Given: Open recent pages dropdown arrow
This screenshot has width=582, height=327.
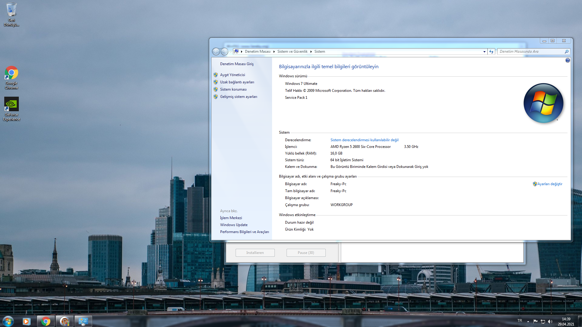Looking at the screenshot, I should 230,52.
